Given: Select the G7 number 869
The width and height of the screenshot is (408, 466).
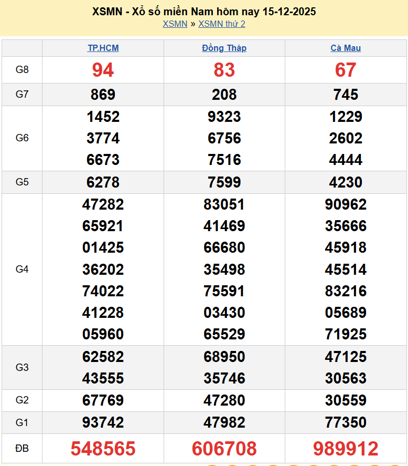Looking at the screenshot, I should tap(103, 95).
